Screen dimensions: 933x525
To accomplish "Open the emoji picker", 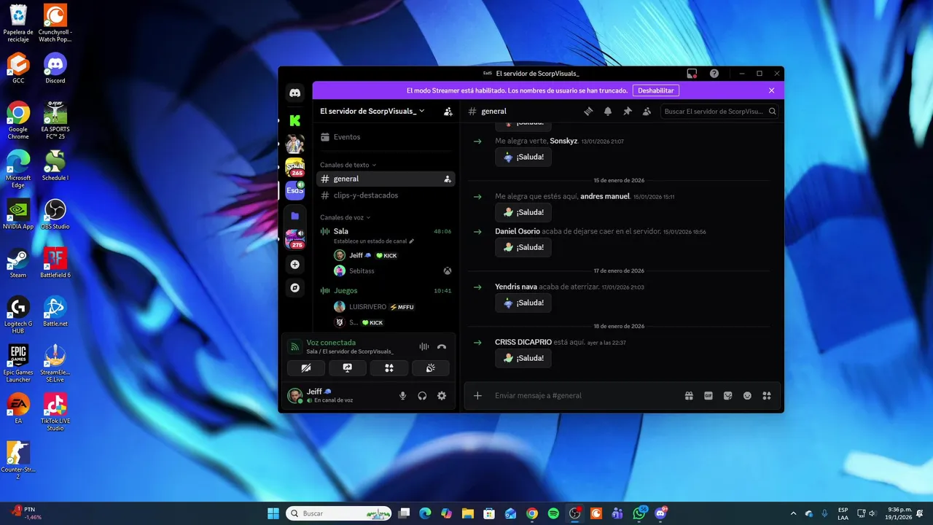I will 747,395.
